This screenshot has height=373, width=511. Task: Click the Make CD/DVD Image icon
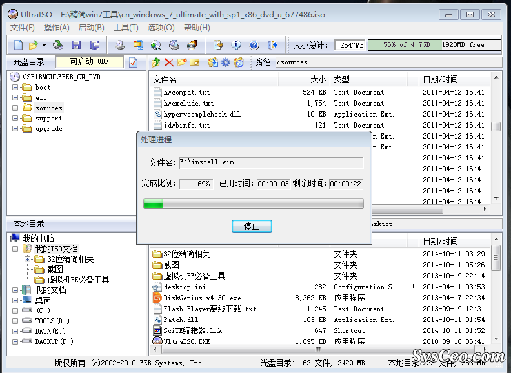[119, 45]
